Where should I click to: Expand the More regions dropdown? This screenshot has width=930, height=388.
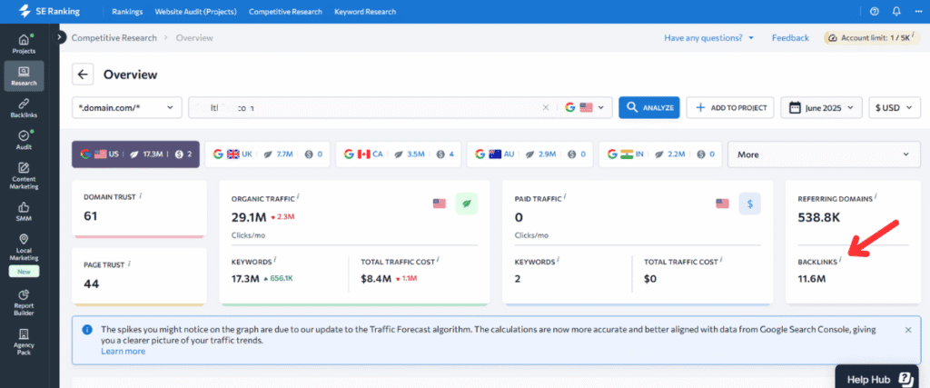[824, 154]
